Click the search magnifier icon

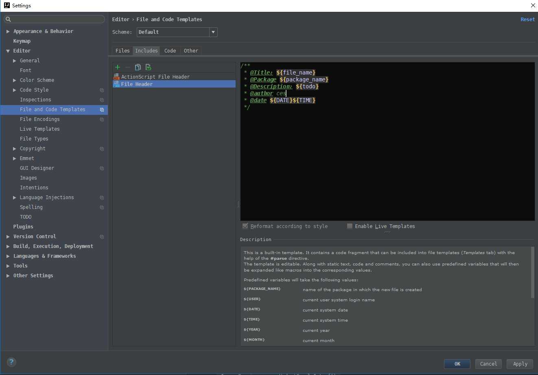8,19
